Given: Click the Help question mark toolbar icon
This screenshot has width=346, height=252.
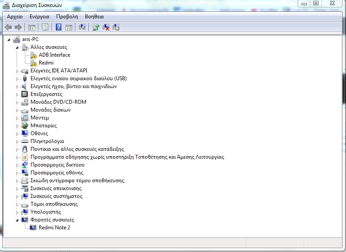Looking at the screenshot, I should (58, 27).
